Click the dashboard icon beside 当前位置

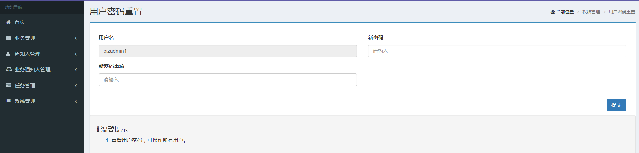553,12
